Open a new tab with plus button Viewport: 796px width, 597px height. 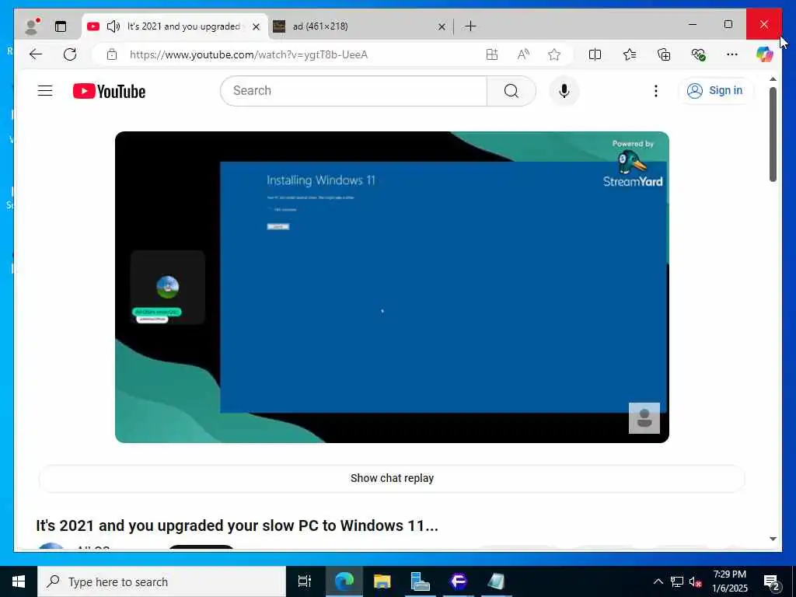tap(470, 26)
